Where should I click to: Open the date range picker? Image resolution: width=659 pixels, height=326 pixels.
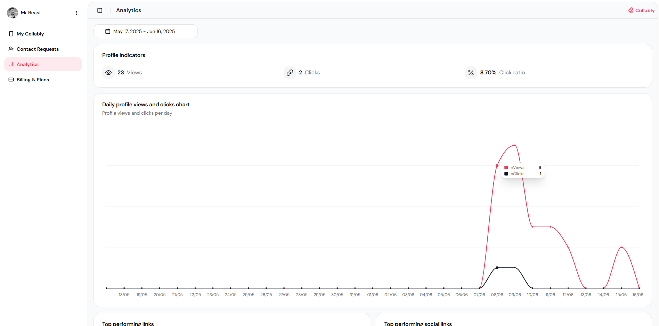coord(146,31)
